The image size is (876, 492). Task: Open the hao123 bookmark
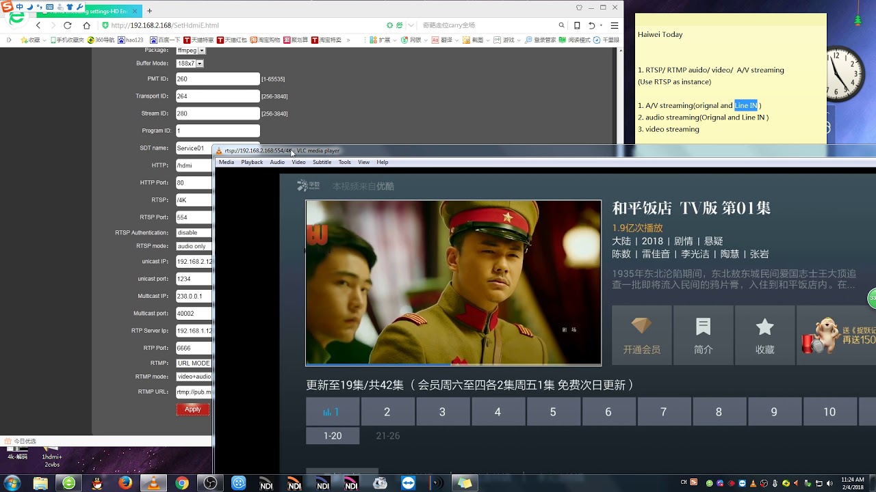(x=130, y=40)
